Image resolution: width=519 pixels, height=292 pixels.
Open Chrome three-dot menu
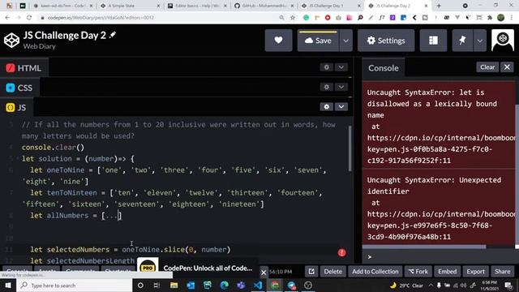[512, 18]
